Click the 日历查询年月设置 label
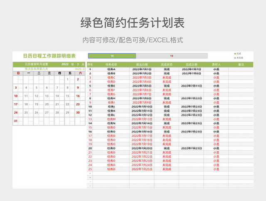Screen dimensions: 266x201 36,64
